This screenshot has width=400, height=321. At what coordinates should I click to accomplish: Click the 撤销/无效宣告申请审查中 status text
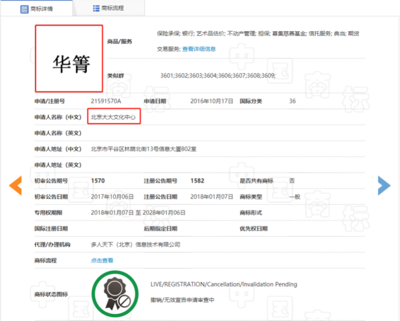(x=182, y=300)
